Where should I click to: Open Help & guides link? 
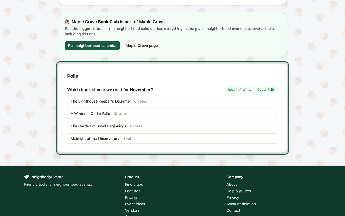tap(239, 191)
